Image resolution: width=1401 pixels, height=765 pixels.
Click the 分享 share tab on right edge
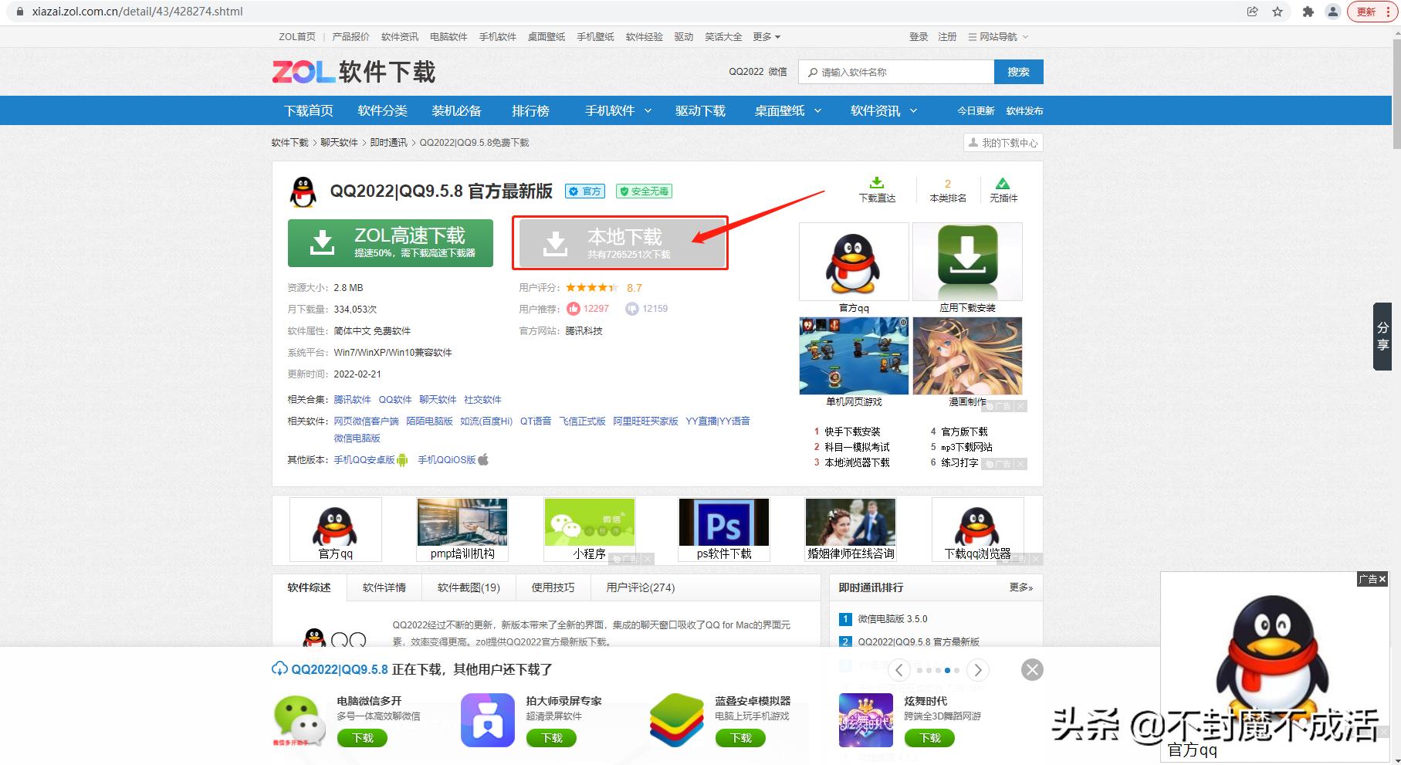(1383, 333)
